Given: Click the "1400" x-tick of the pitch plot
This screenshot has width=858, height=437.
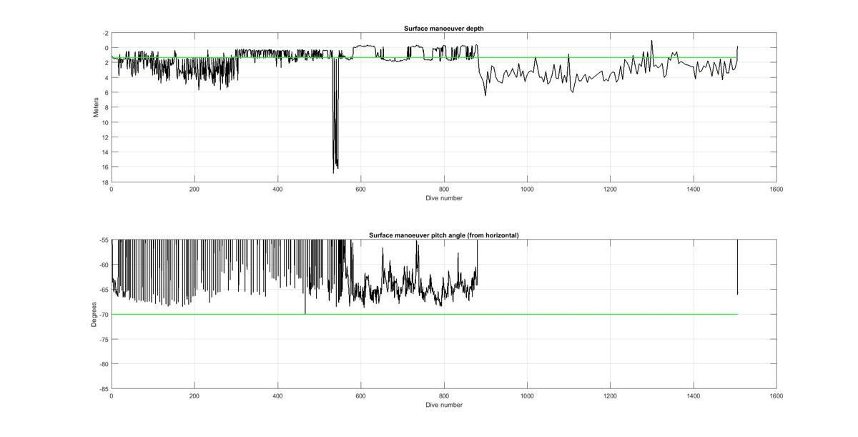Looking at the screenshot, I should click(x=694, y=396).
